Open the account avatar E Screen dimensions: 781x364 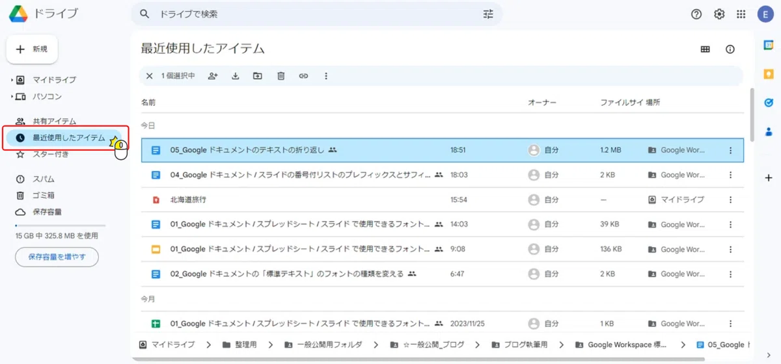765,14
